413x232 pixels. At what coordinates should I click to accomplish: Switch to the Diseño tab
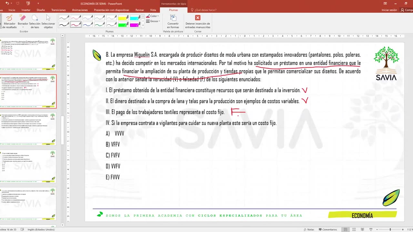tap(41, 10)
